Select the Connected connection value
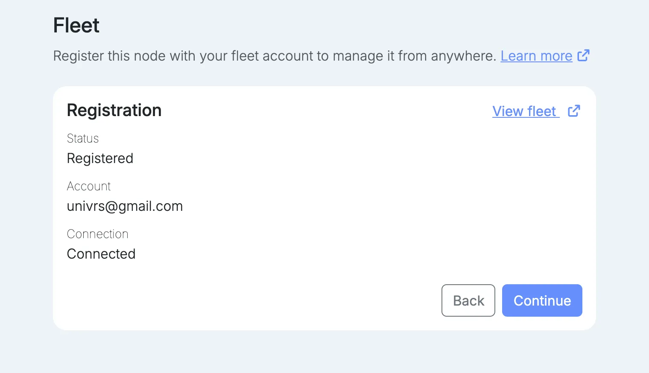The width and height of the screenshot is (649, 373). click(x=101, y=254)
